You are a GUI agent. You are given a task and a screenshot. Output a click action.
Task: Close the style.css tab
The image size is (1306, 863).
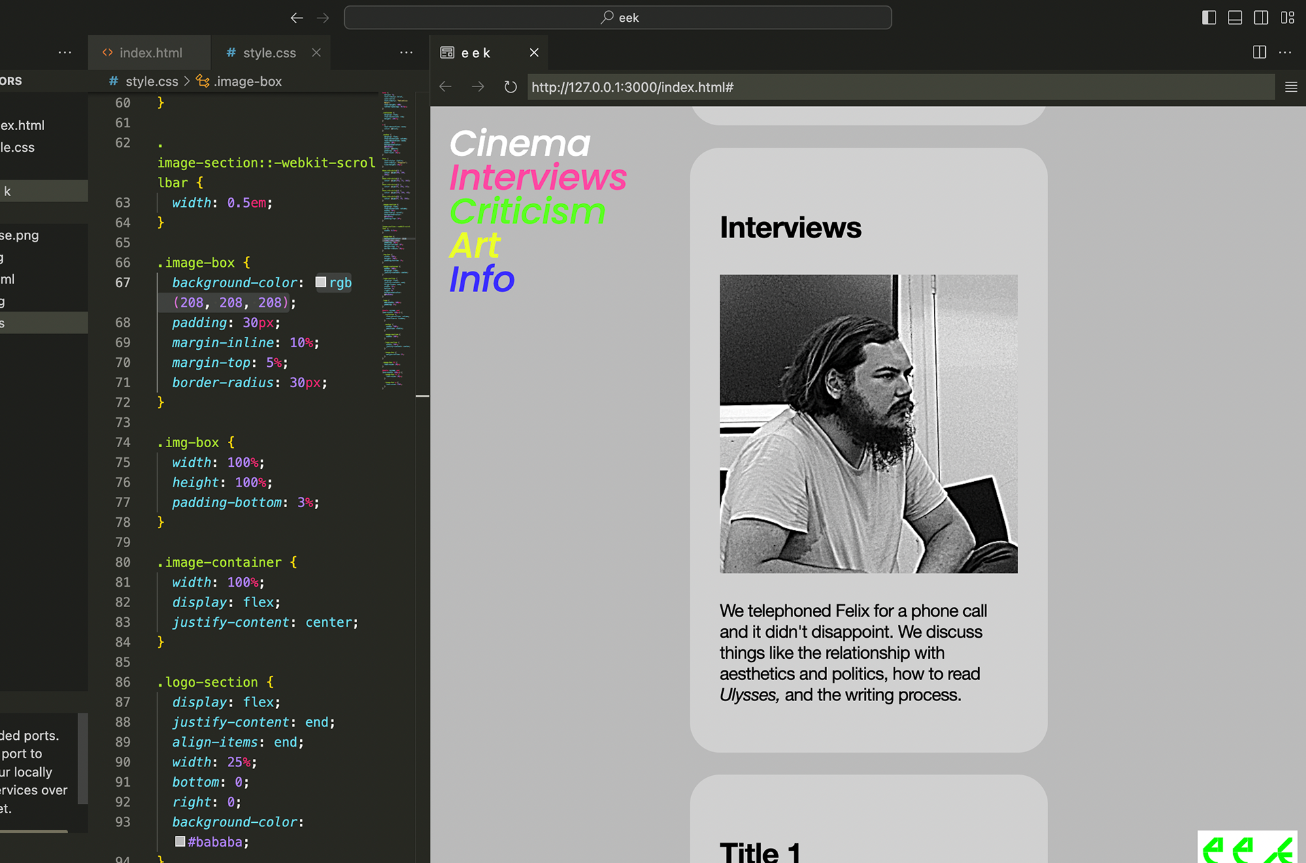(316, 52)
